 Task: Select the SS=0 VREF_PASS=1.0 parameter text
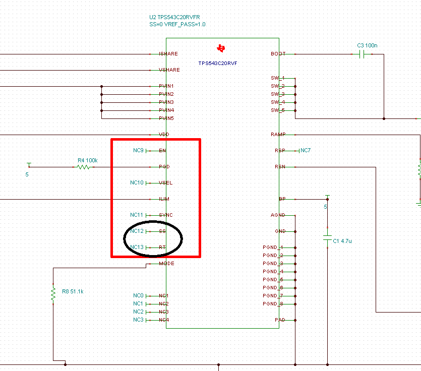pyautogui.click(x=177, y=24)
